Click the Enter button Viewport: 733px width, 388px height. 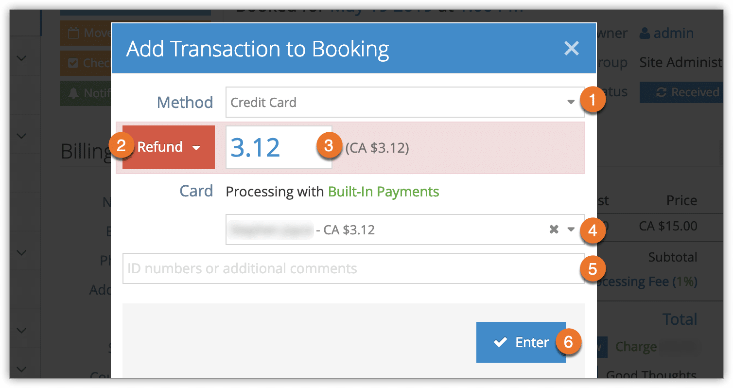point(521,342)
